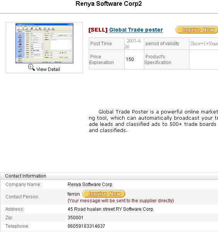Screen dimensions: 218x232
Task: Select the telephone number 86059183314637
Action: tap(86, 226)
